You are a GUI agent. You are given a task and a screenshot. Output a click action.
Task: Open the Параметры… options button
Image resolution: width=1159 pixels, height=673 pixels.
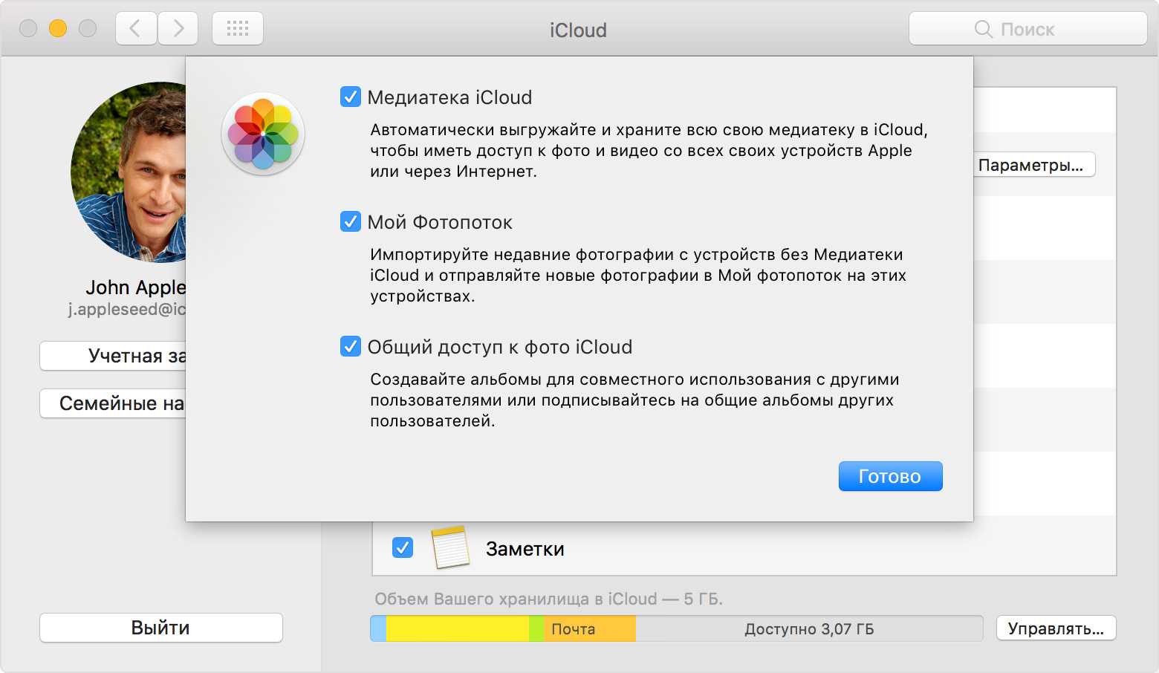[x=1033, y=165]
